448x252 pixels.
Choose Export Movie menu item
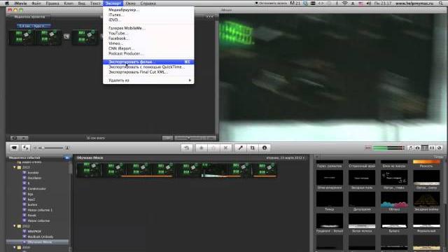coord(148,62)
